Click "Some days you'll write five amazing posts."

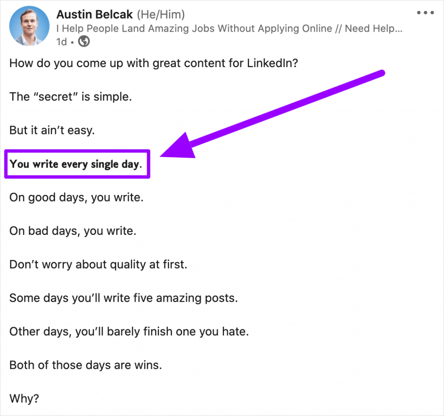pos(124,298)
